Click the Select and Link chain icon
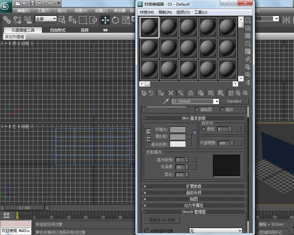The width and height of the screenshot is (294, 235). 7,20
